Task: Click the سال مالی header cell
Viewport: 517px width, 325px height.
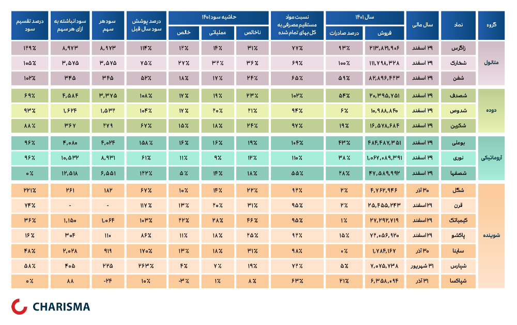Action: tap(422, 25)
